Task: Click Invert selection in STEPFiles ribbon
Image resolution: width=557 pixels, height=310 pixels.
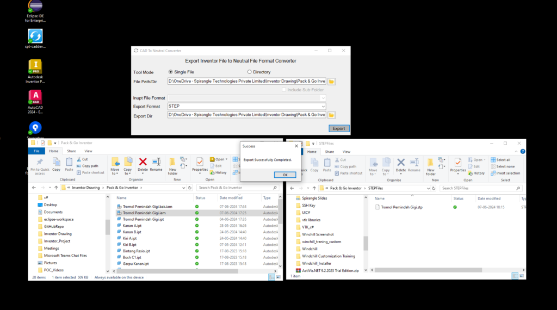Action: 505,173
